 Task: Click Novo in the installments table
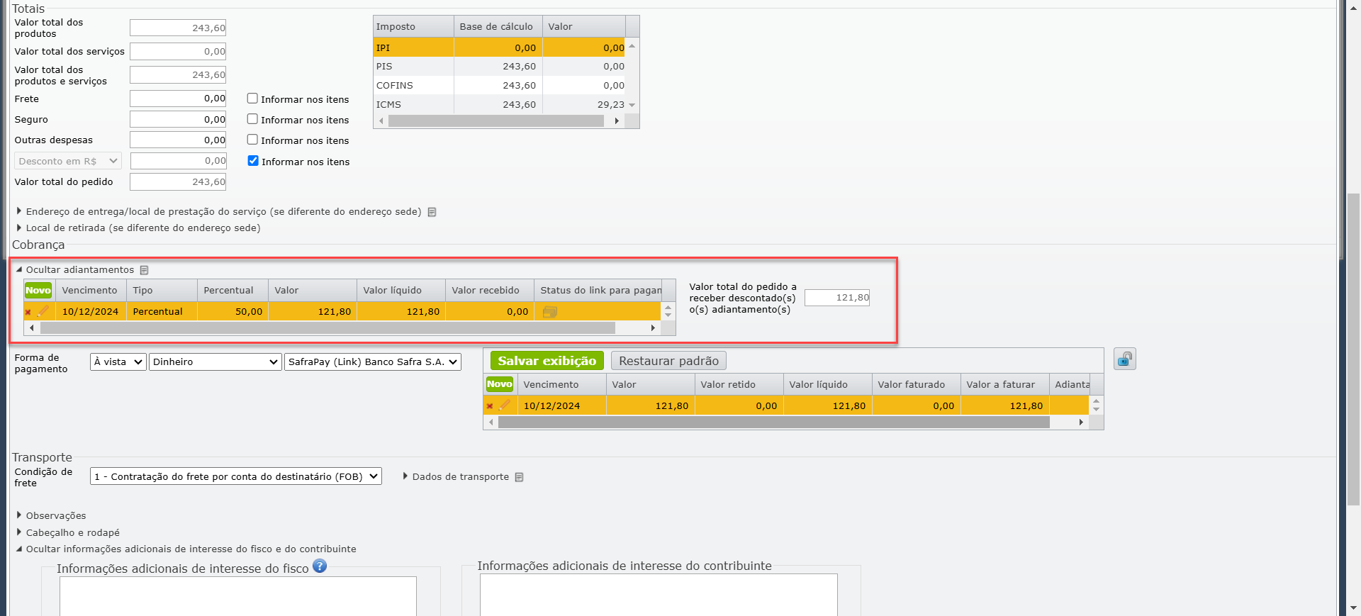point(500,384)
